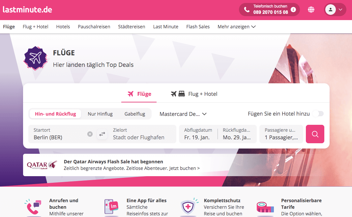Screen dimensions: 352x217
Task: Click the user account avatar icon
Action: coord(331,10)
